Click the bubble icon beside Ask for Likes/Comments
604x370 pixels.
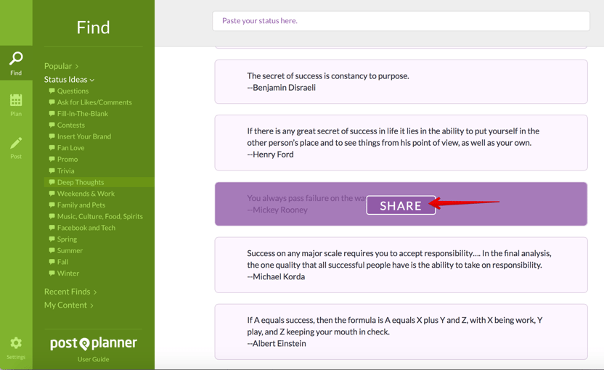[52, 102]
